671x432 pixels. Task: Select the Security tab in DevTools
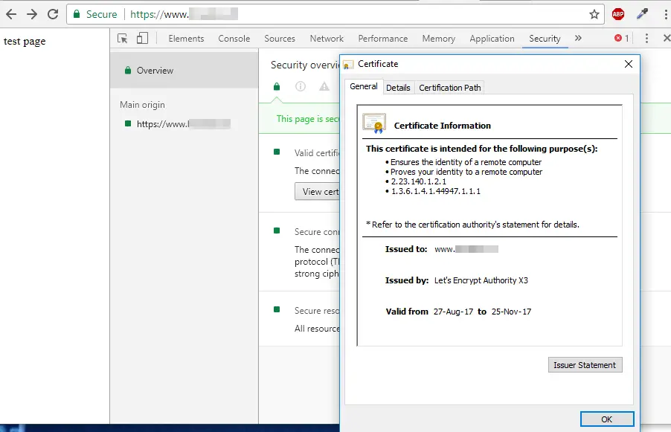click(545, 39)
